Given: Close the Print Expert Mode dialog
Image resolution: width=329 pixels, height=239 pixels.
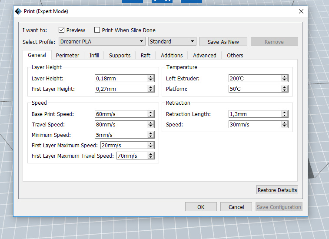Looking at the screenshot, I should click(x=301, y=12).
